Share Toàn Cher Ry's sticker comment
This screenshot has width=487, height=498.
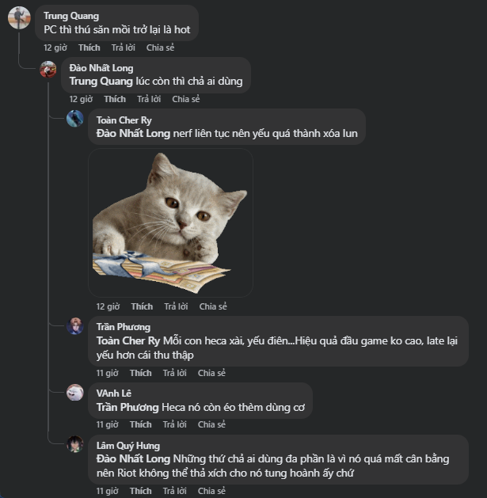point(213,306)
